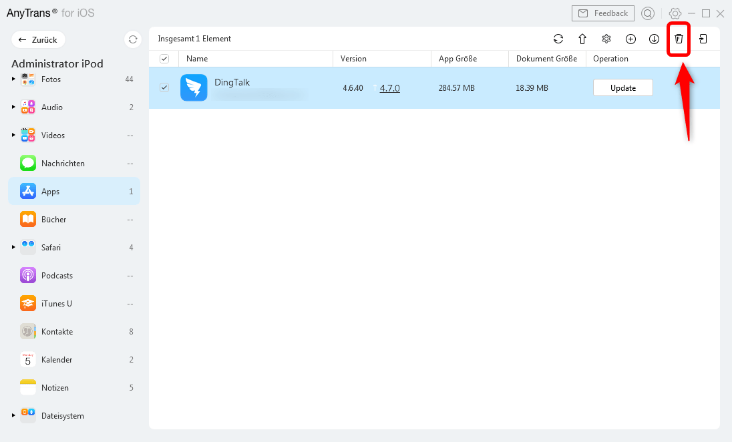732x442 pixels.
Task: Open Kontakte category
Action: (74, 331)
